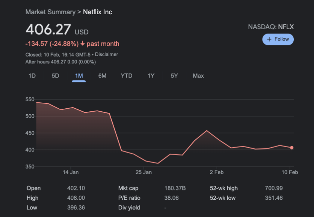Click the 52-wk low label

coord(223,198)
